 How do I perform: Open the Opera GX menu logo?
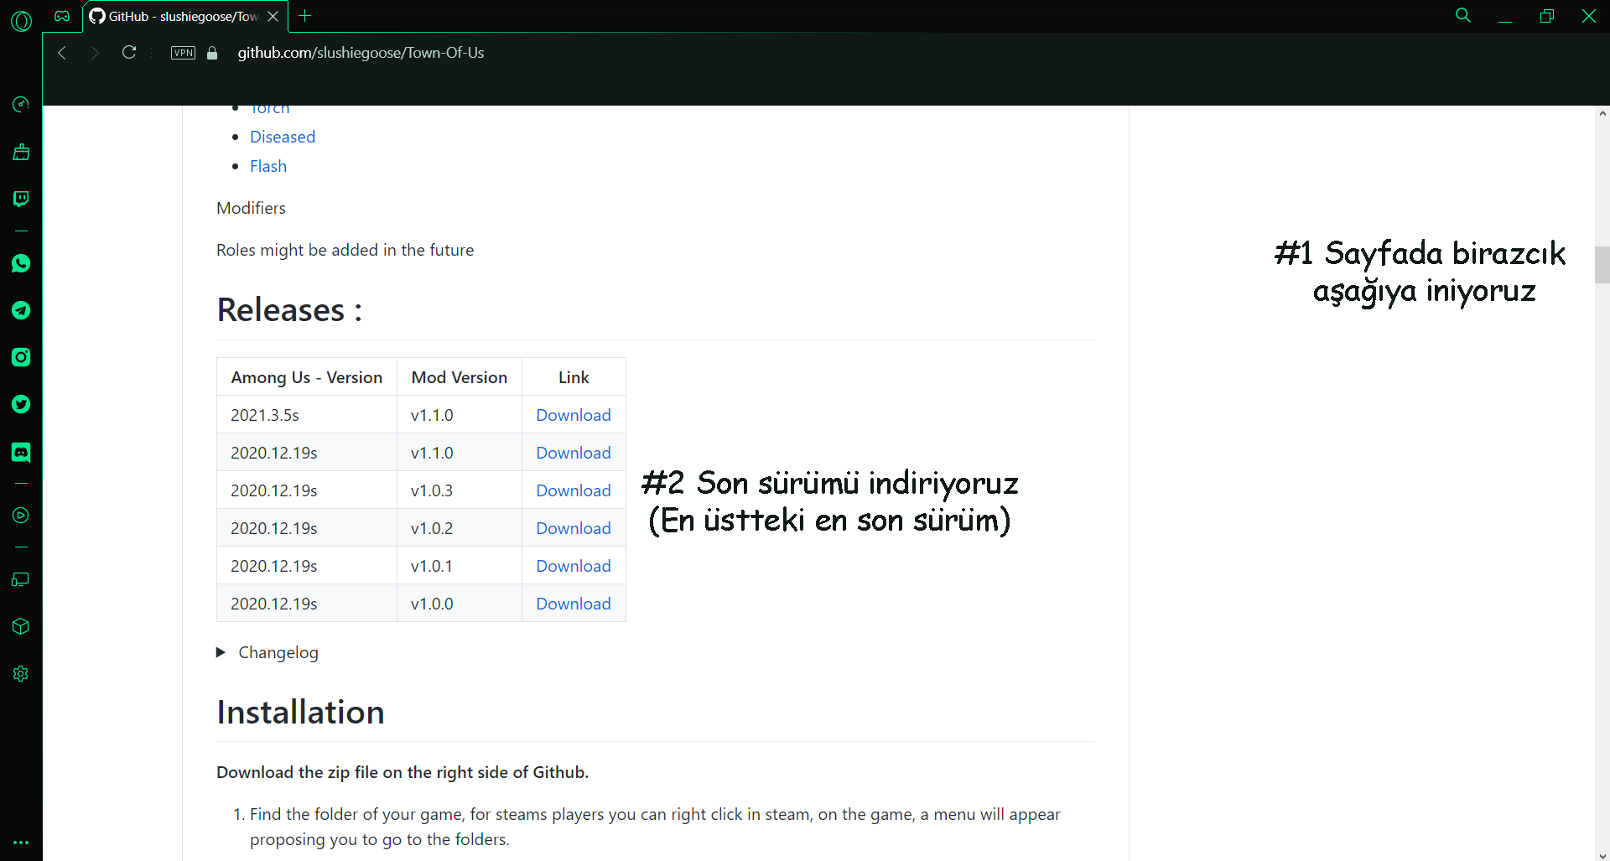(x=21, y=21)
